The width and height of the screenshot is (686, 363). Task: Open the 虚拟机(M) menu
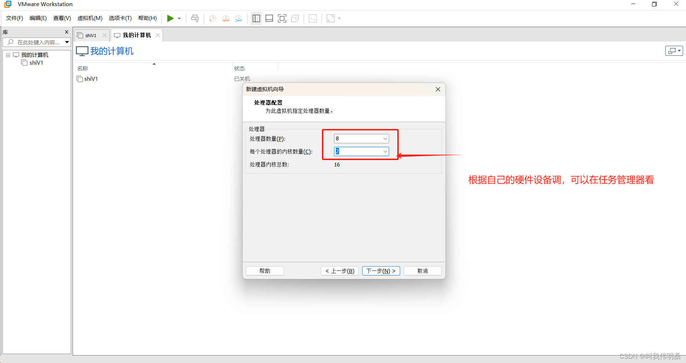(90, 18)
